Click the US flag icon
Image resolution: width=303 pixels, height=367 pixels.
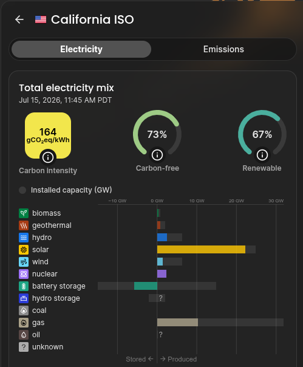coord(41,19)
